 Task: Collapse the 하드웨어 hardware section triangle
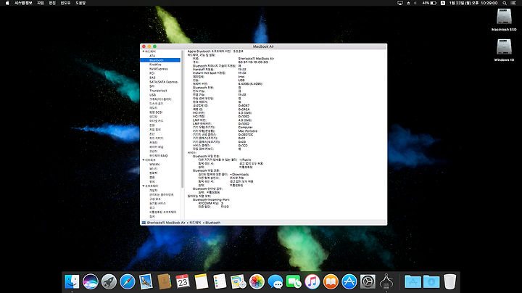(144, 51)
